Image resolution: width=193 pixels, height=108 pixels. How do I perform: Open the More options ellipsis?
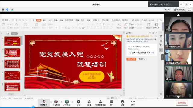(133, 103)
